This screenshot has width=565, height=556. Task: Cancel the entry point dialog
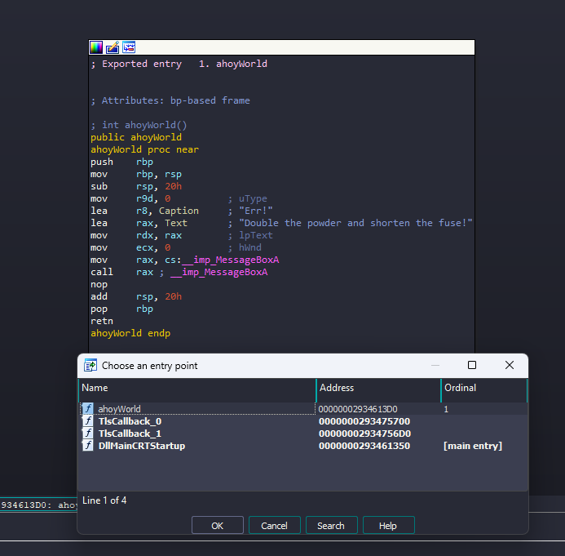click(x=274, y=526)
